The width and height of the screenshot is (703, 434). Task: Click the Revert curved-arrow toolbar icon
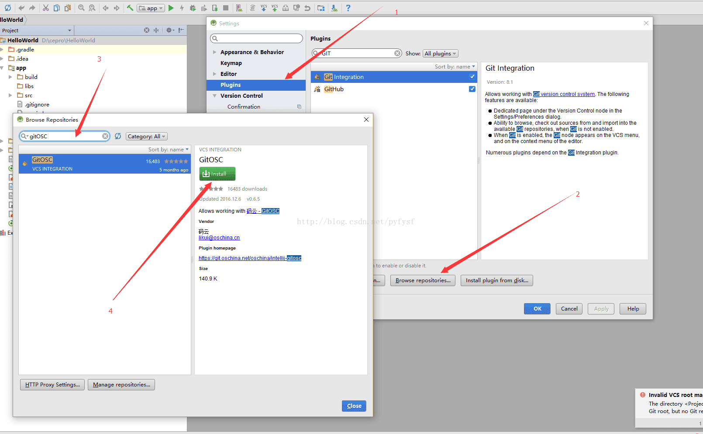(307, 8)
